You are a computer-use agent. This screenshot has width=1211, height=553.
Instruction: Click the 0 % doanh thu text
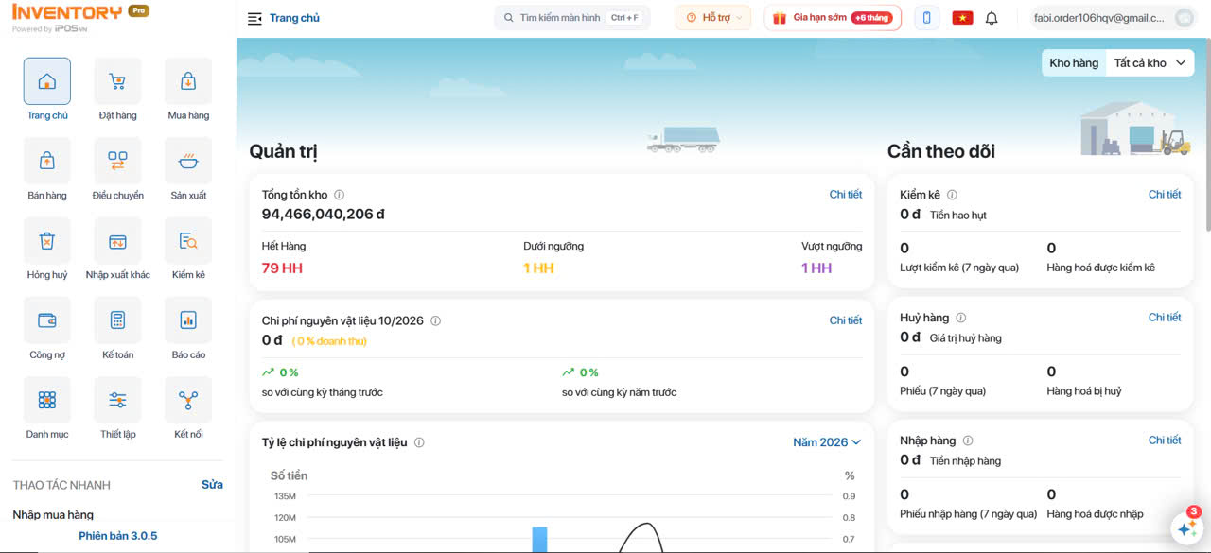point(328,341)
